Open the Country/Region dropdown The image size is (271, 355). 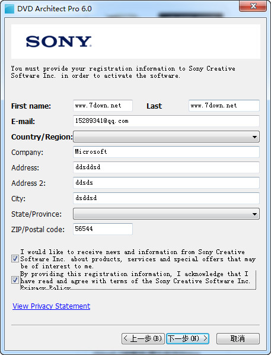166,137
